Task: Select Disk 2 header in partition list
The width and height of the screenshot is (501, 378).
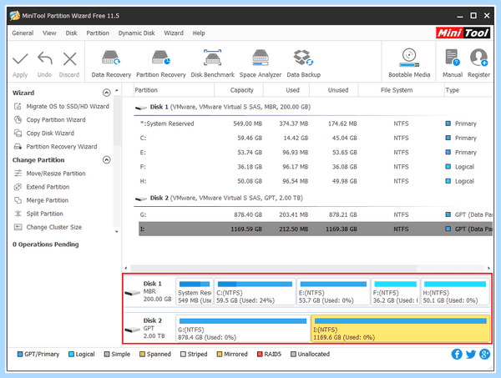Action: click(219, 198)
